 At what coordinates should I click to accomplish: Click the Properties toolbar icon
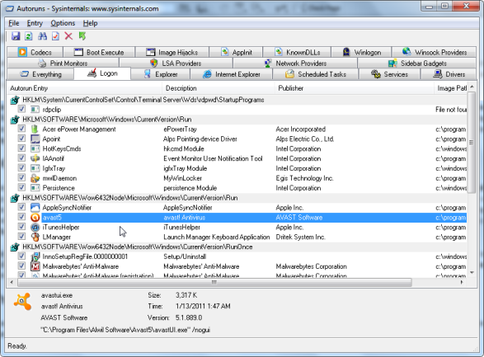55,36
